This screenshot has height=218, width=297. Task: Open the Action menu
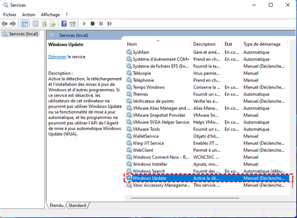28,14
